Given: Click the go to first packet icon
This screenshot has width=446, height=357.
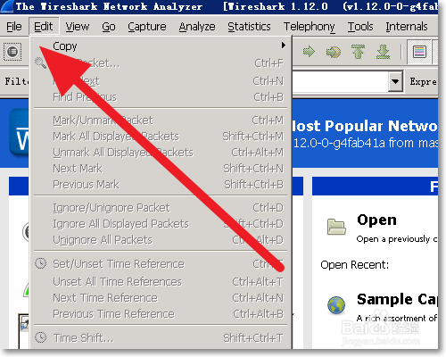Looking at the screenshot, I should 358,52.
